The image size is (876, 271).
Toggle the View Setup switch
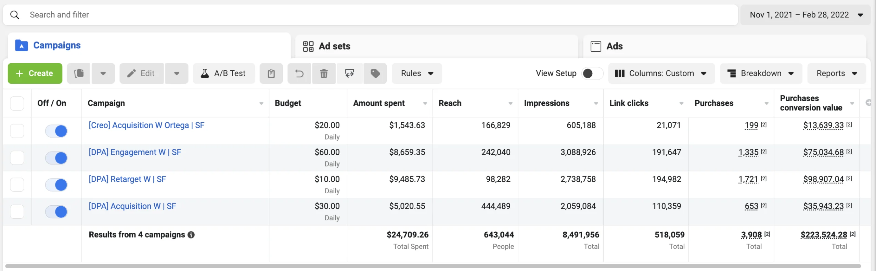592,73
